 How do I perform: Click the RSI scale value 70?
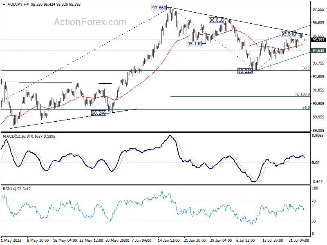[x=314, y=201]
